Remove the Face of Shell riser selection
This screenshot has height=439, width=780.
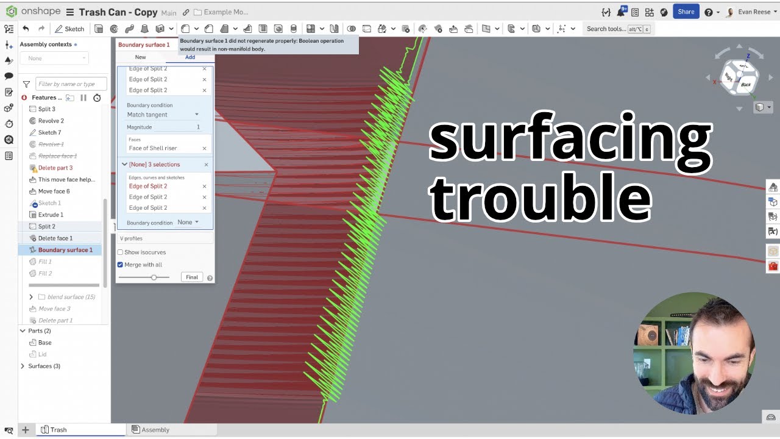click(x=204, y=148)
